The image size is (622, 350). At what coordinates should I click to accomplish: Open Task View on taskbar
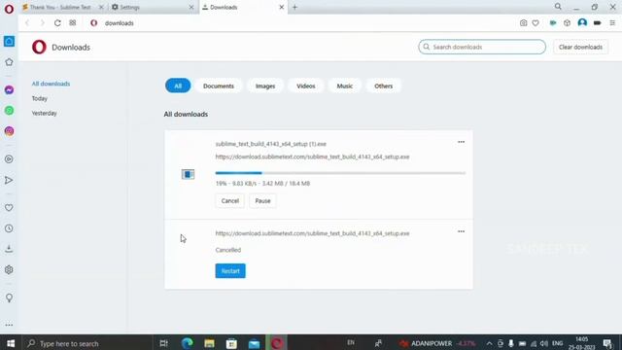point(163,343)
